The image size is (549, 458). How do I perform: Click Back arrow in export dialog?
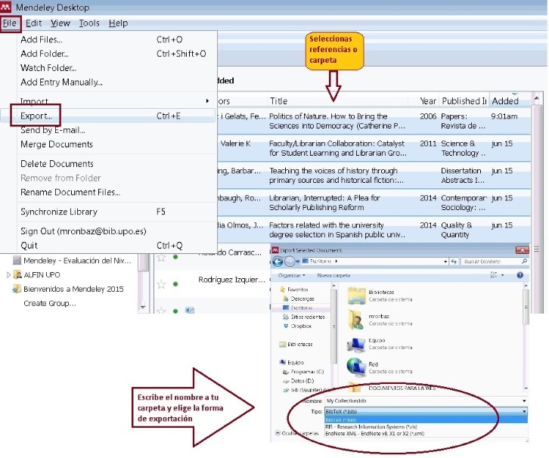[278, 261]
